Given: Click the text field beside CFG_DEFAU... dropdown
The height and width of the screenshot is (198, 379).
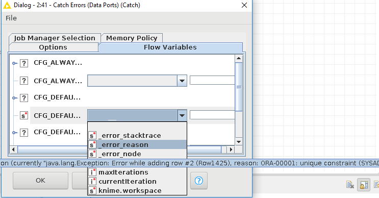Looking at the screenshot, I should [212, 115].
